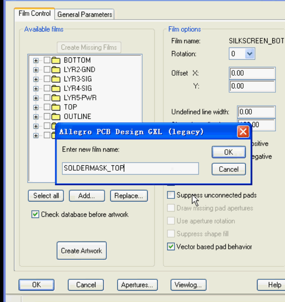Click the OUTLINE folder icon
285x302 pixels.
tap(56, 117)
